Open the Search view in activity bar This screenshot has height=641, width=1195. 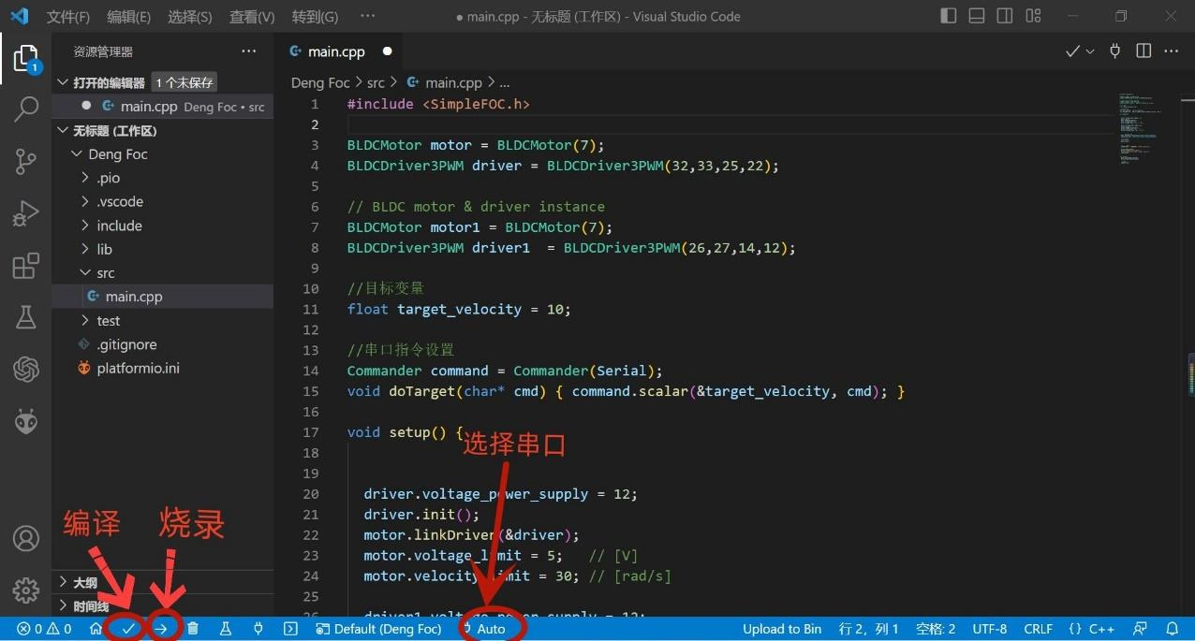point(26,109)
